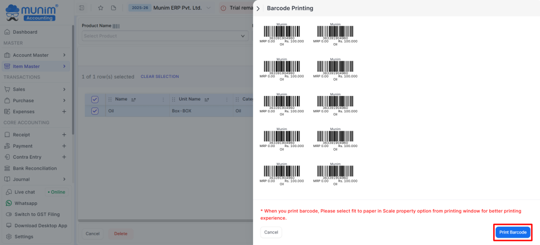Switch to GST Filing
The height and width of the screenshot is (245, 540).
click(36, 214)
